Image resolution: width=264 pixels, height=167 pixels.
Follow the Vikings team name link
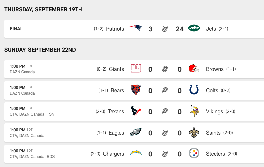[x=214, y=111]
